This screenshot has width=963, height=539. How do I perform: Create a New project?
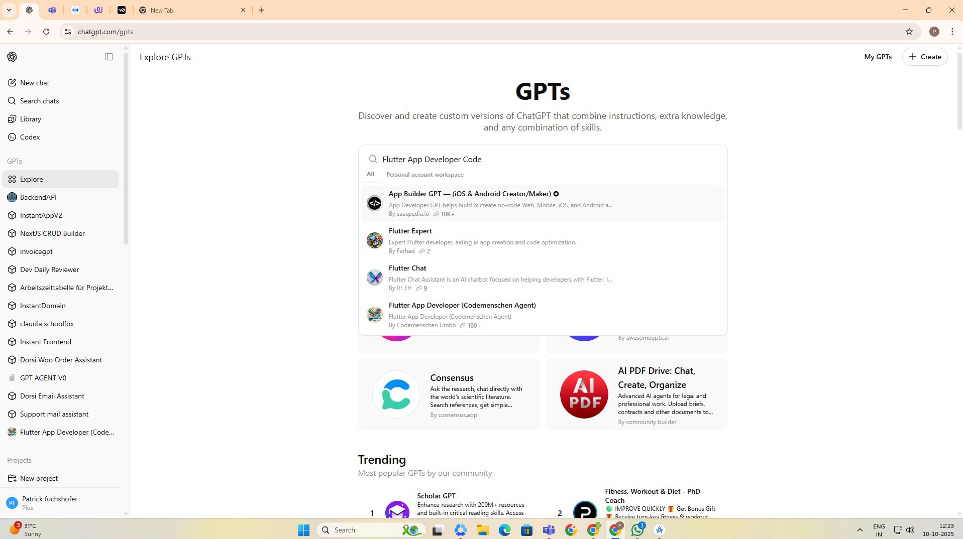point(60,478)
